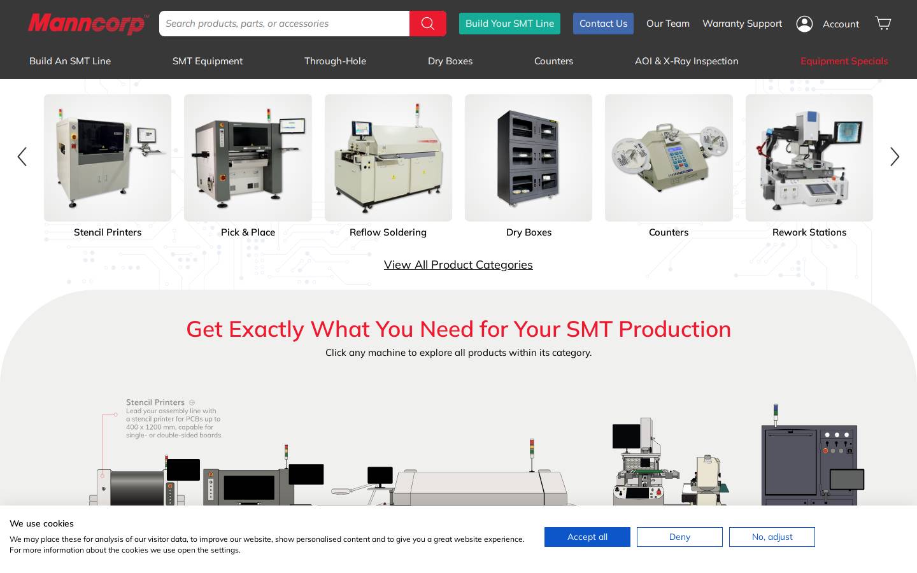The height and width of the screenshot is (573, 917).
Task: Select Rework Stations product thumbnail
Action: click(x=809, y=158)
